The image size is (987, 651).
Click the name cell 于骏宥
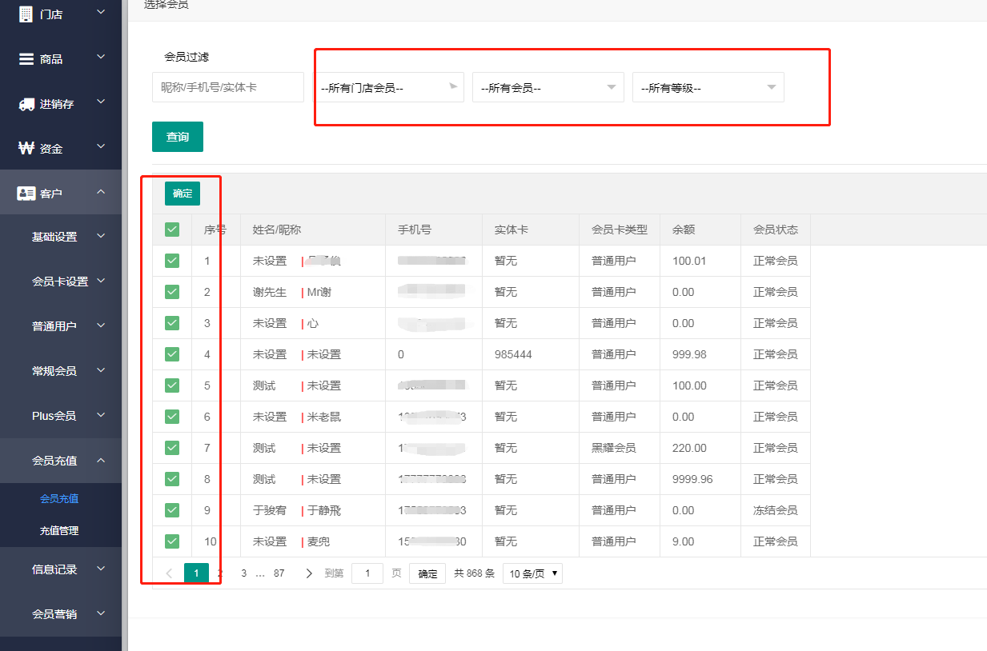click(x=270, y=510)
